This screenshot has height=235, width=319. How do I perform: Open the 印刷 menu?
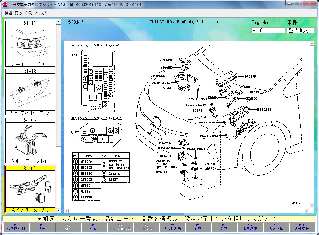(x=29, y=13)
